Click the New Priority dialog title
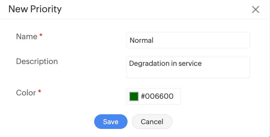 coord(35,9)
